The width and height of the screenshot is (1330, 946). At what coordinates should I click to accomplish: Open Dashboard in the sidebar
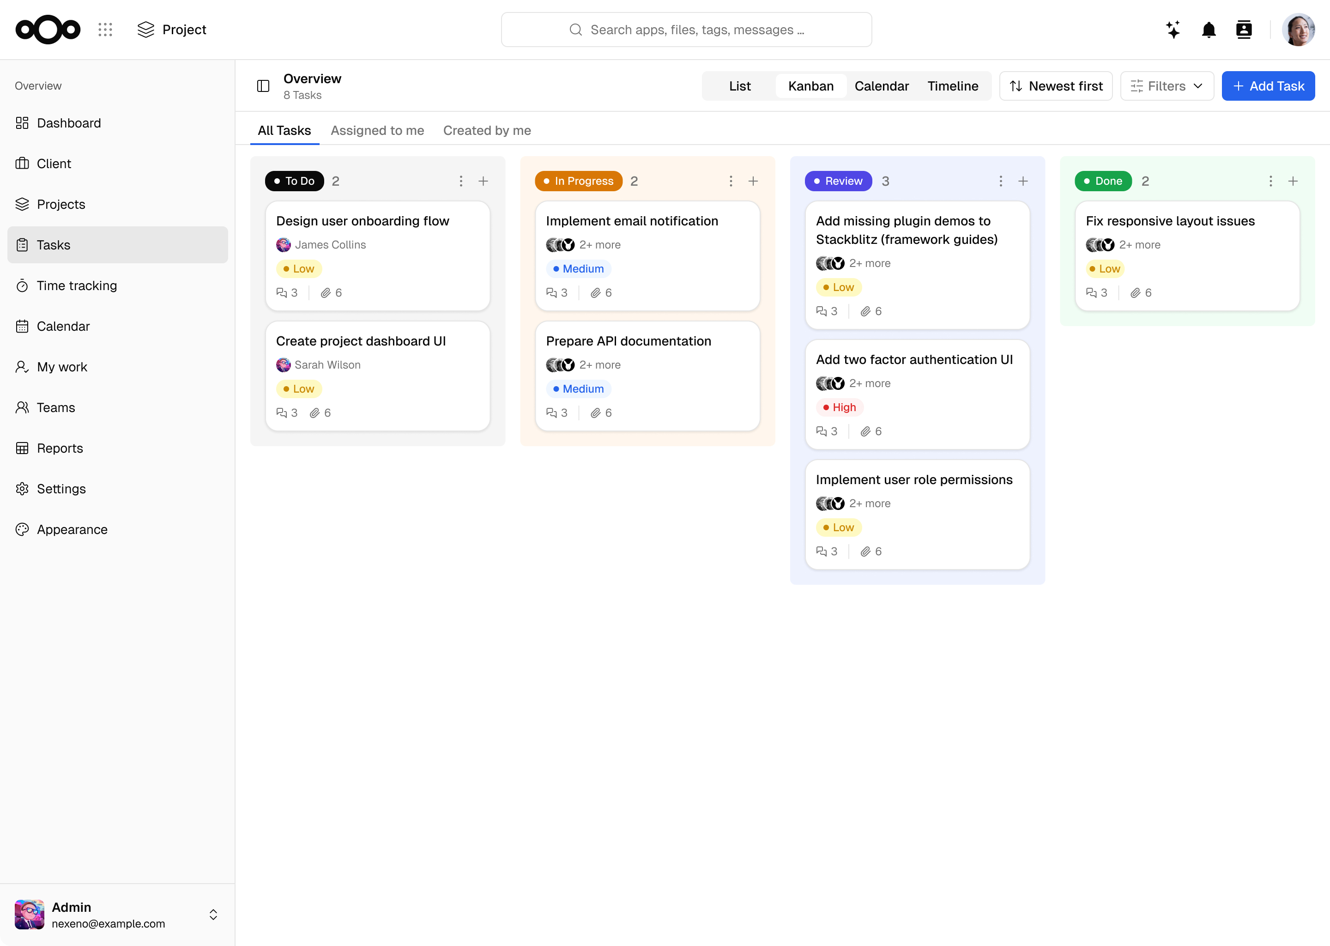pyautogui.click(x=118, y=123)
